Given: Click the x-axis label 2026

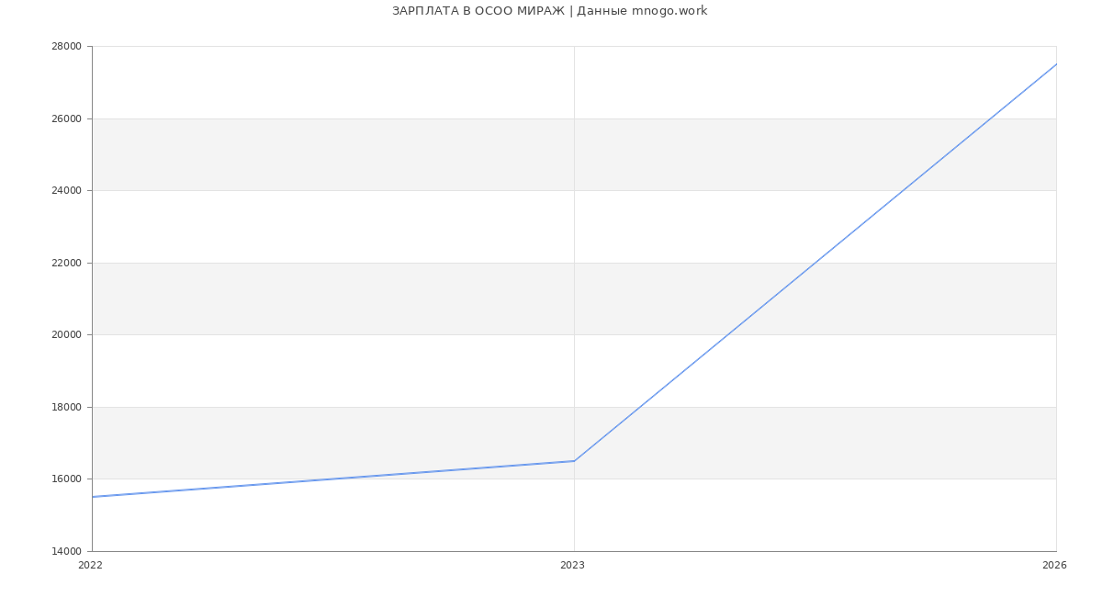Looking at the screenshot, I should coord(1054,566).
